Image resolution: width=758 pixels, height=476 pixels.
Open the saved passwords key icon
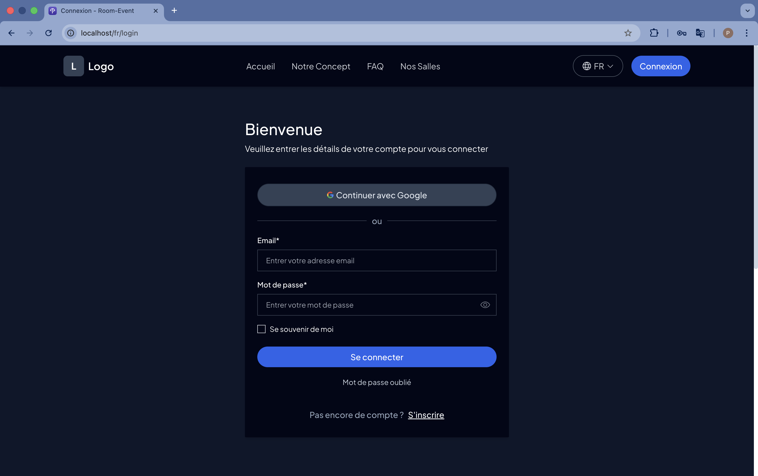click(x=681, y=33)
